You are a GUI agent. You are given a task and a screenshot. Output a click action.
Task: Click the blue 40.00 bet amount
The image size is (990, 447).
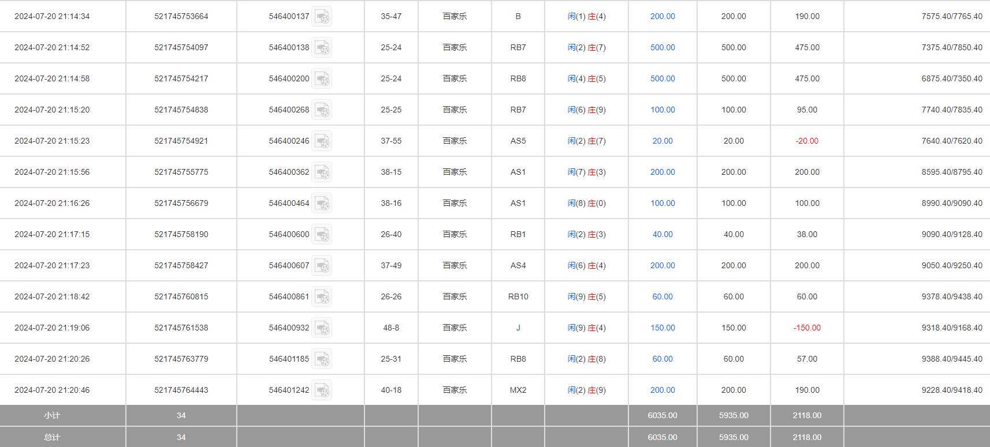[662, 235]
